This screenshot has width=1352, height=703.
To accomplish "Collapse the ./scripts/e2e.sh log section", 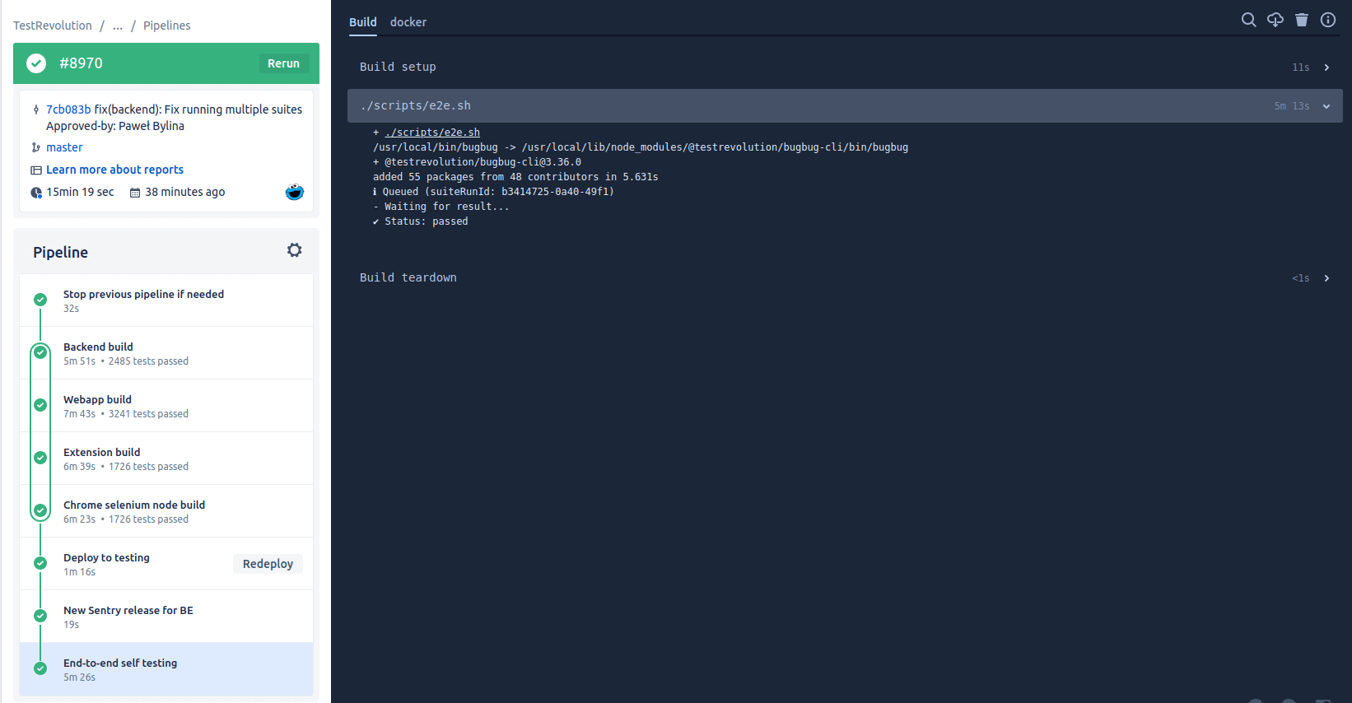I will click(x=1326, y=106).
